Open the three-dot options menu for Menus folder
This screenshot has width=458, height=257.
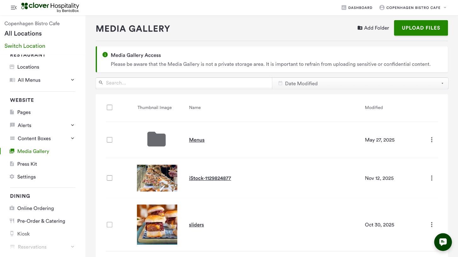click(432, 140)
